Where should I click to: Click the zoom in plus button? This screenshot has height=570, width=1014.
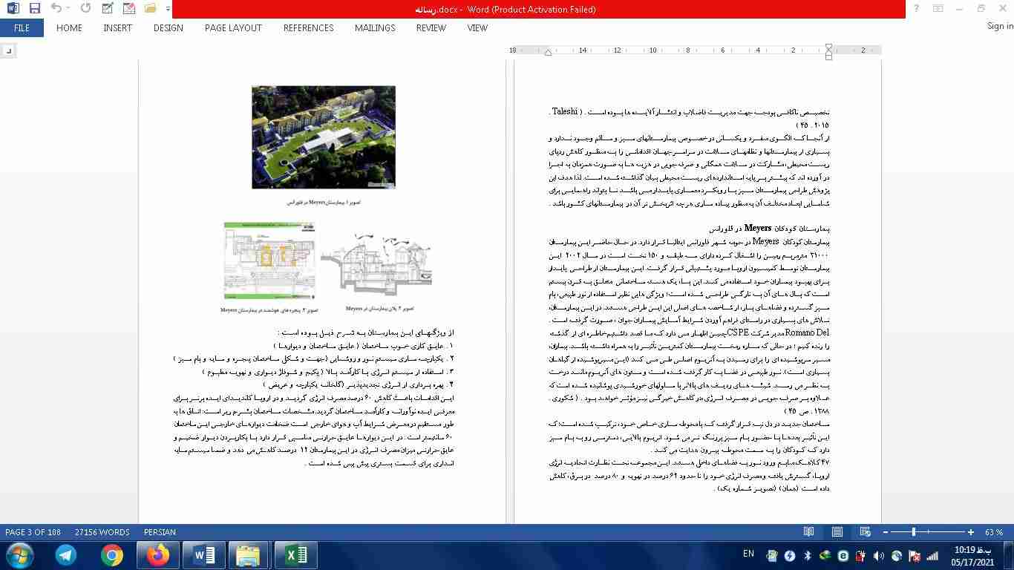971,532
